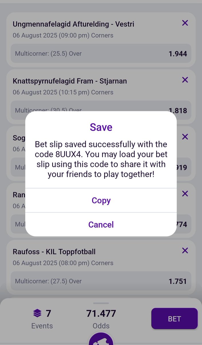
Task: Remove the Afturelding - Vestri bet selection
Action: click(x=185, y=23)
